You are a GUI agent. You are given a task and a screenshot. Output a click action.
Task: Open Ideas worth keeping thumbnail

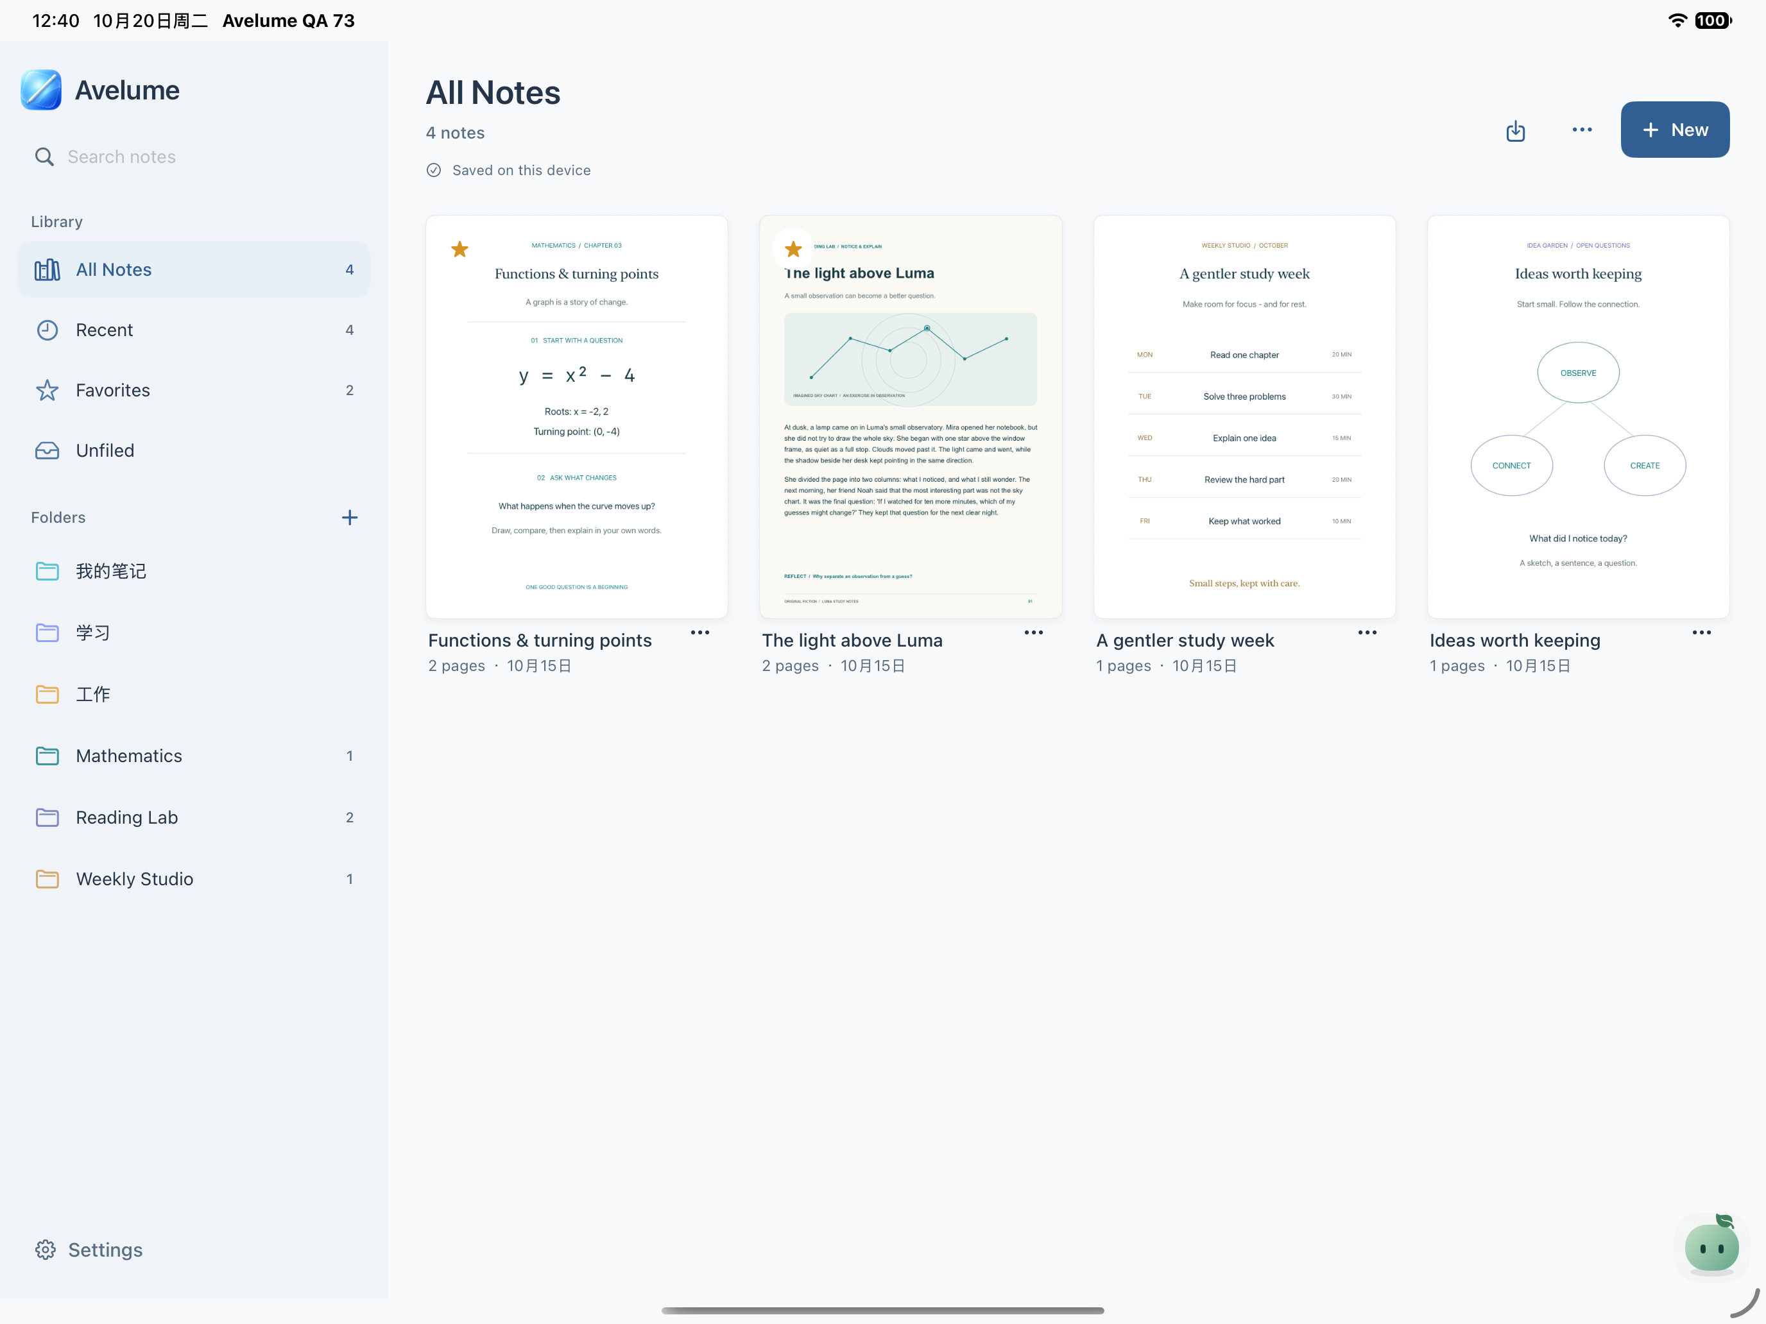click(x=1579, y=416)
